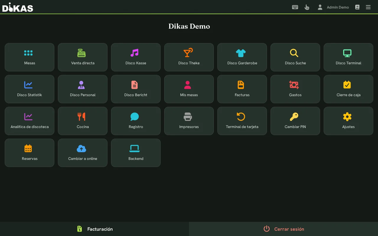Open Backend laptop tile
Viewport: 378px width, 236px height.
click(x=136, y=153)
